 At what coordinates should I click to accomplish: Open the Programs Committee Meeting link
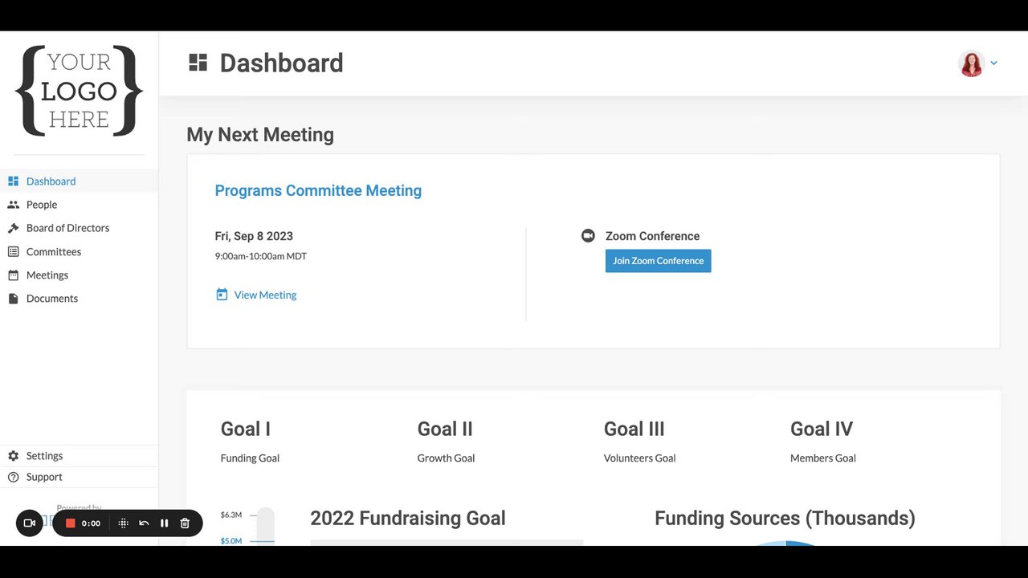318,191
